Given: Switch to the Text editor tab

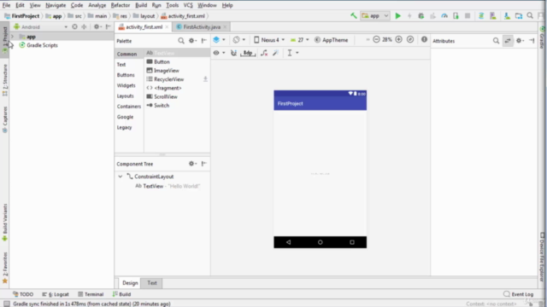Looking at the screenshot, I should (152, 283).
